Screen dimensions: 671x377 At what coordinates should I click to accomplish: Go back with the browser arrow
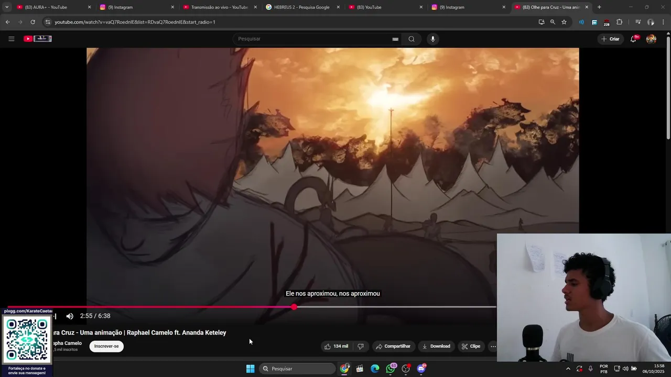[x=7, y=22]
